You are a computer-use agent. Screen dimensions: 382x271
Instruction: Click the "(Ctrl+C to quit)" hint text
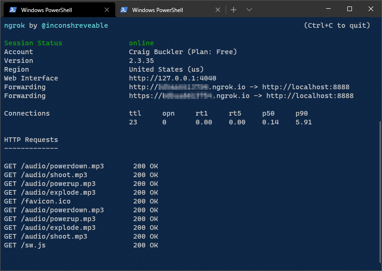[337, 25]
